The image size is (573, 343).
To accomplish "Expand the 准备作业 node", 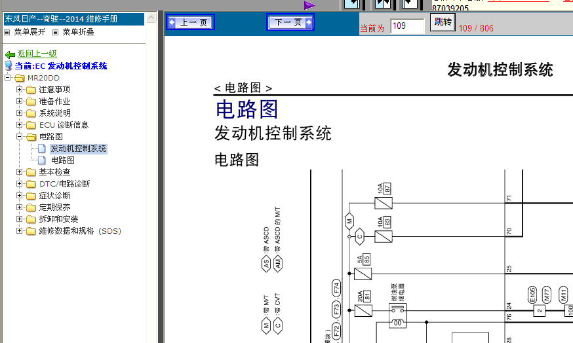I will click(20, 101).
